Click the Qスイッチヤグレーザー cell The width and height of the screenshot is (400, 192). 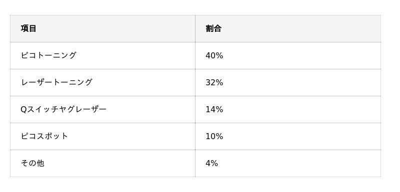[x=102, y=109]
